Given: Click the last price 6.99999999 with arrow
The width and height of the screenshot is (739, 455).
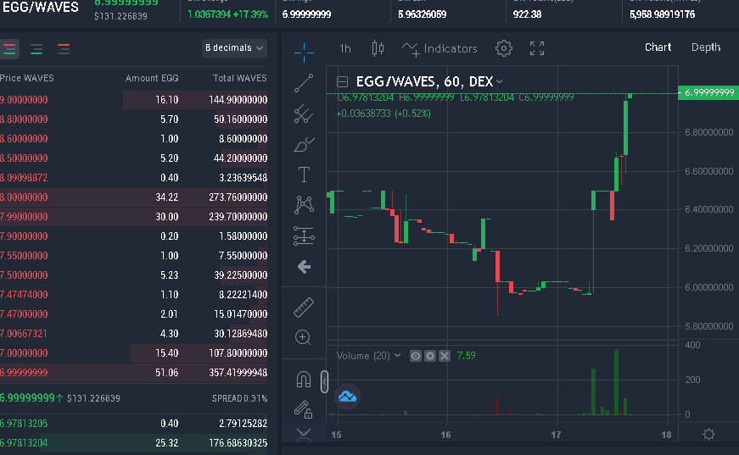Looking at the screenshot, I should coord(31,398).
